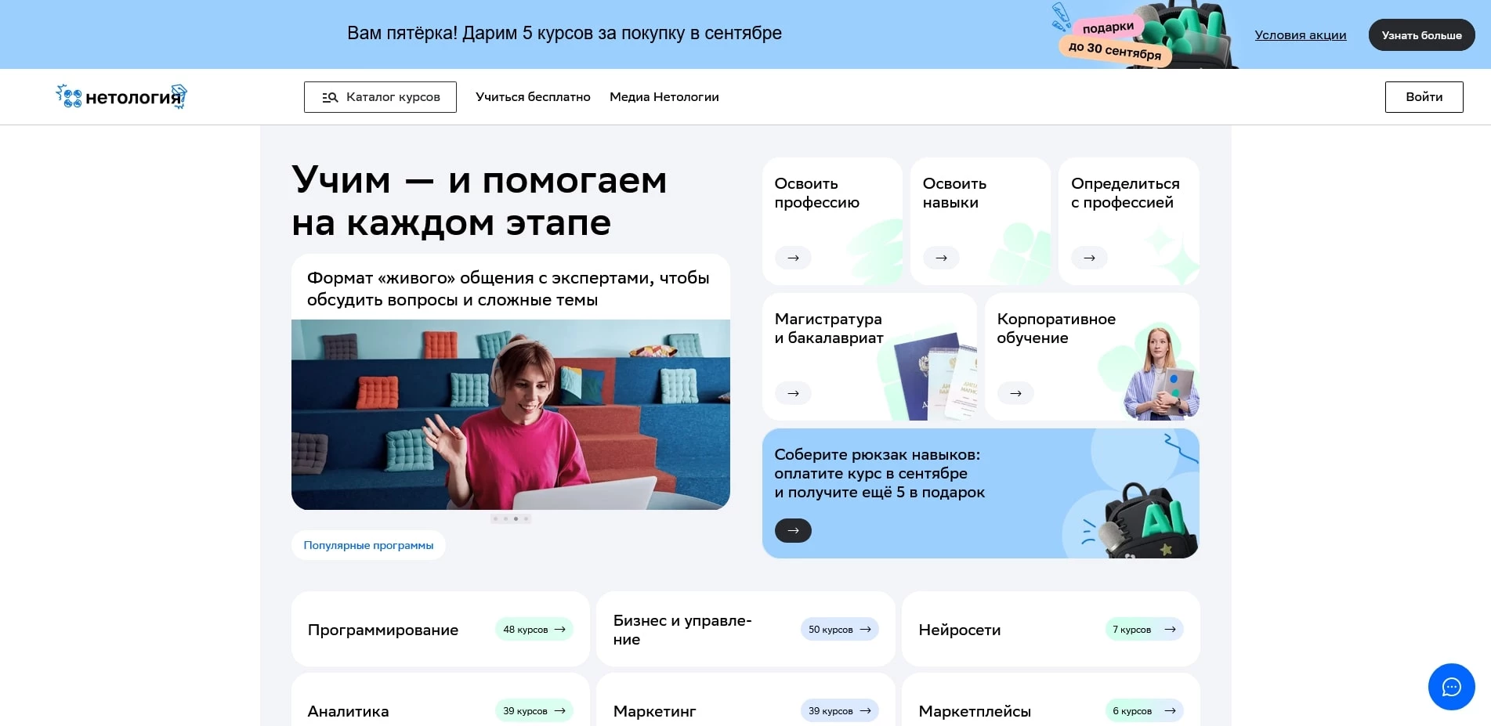Select the first carousel dot

tap(495, 518)
